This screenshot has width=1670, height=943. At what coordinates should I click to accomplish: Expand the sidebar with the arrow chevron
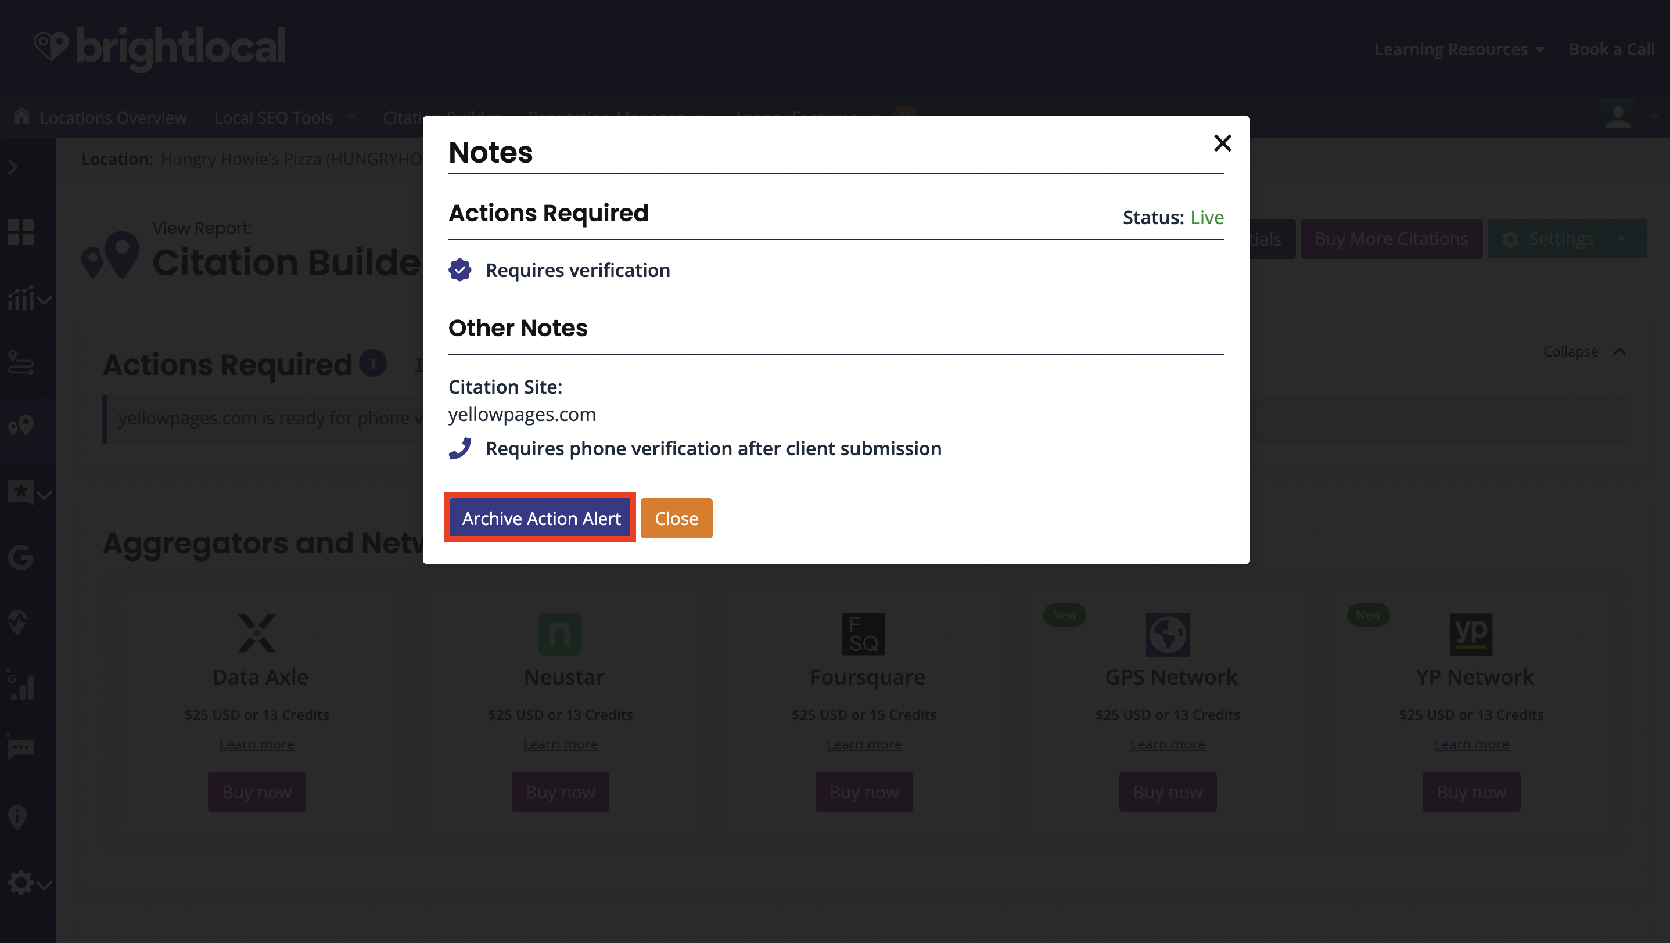(x=13, y=168)
